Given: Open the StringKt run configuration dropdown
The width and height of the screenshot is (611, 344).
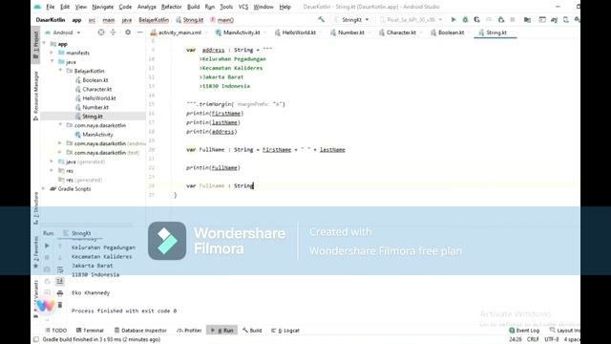Looking at the screenshot, I should [x=351, y=19].
